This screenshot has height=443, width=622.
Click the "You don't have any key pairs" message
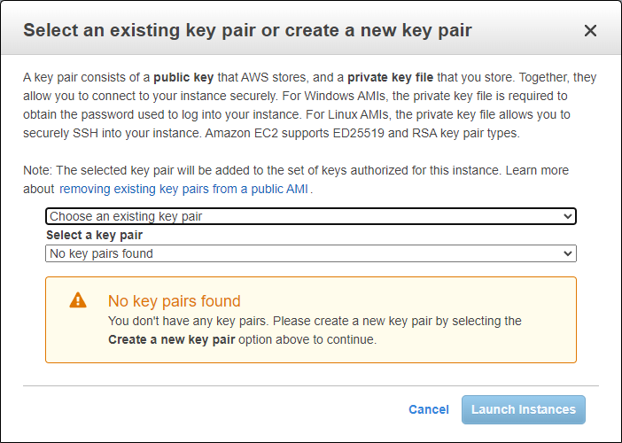pos(188,321)
